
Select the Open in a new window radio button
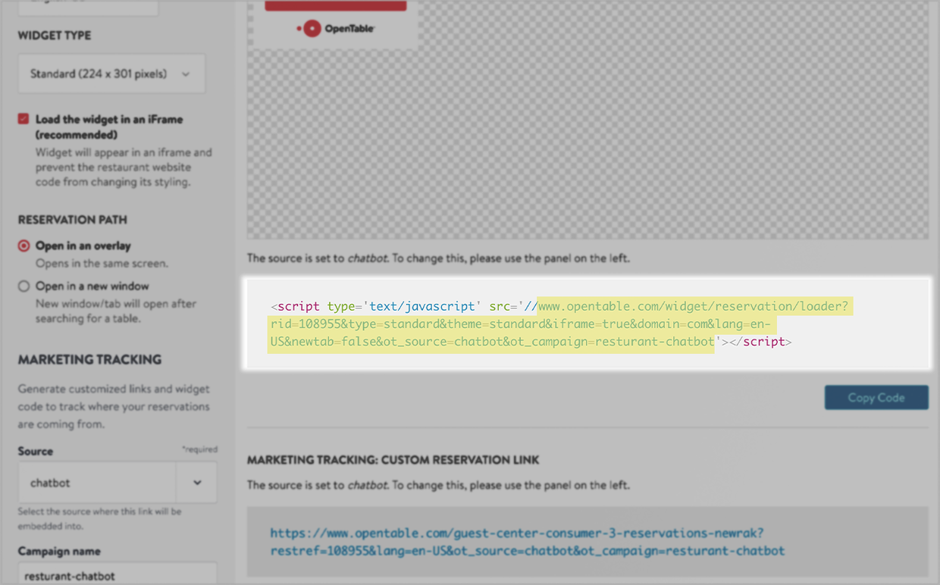23,286
